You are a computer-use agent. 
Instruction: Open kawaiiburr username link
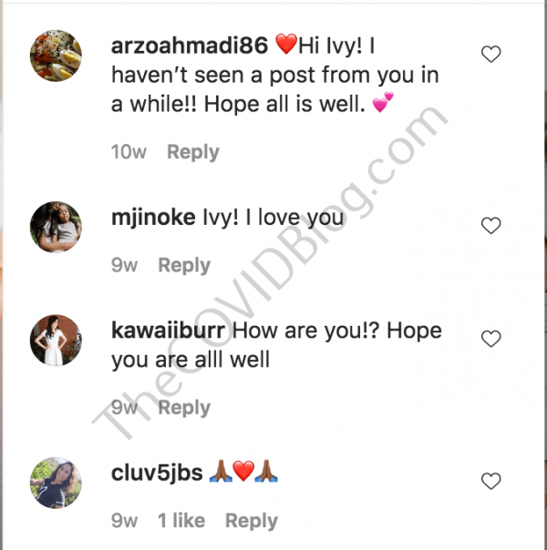[x=168, y=331]
